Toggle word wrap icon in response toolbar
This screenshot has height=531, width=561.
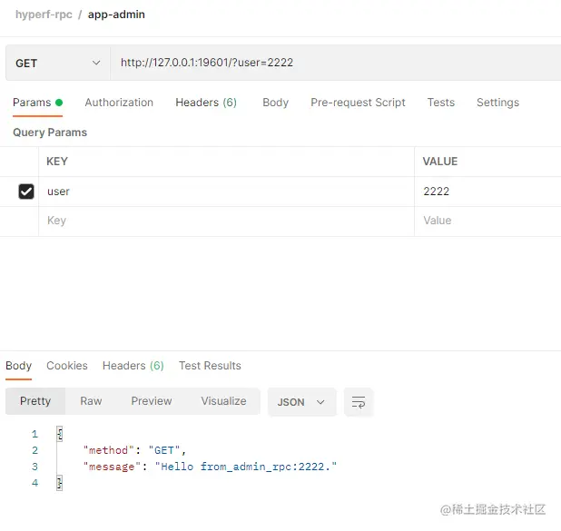(359, 402)
